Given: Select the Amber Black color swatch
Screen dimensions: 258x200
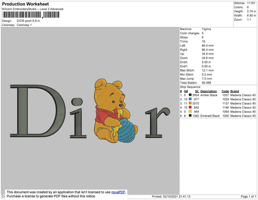Looking at the screenshot, I should tap(190, 95).
